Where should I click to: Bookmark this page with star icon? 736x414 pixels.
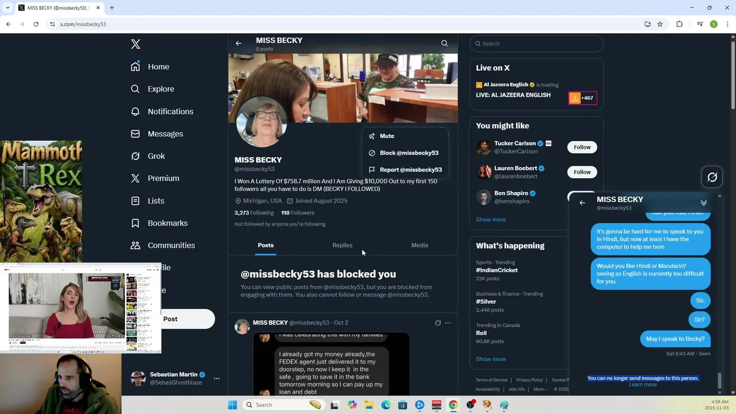[660, 24]
